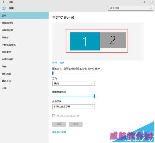Select display monitor 1 thumbnail
155x143 pixels.
(x=85, y=41)
